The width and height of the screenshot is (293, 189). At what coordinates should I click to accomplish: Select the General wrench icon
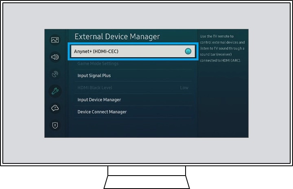(55, 91)
